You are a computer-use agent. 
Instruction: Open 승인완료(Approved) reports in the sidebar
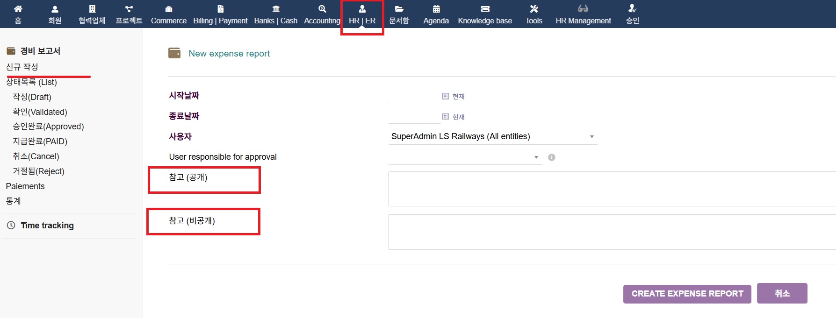48,127
